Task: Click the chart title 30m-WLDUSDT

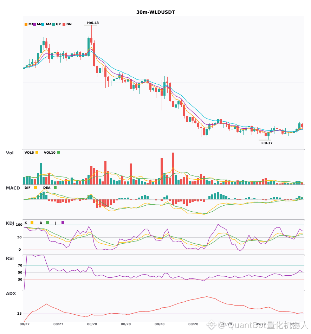Action: (x=156, y=12)
